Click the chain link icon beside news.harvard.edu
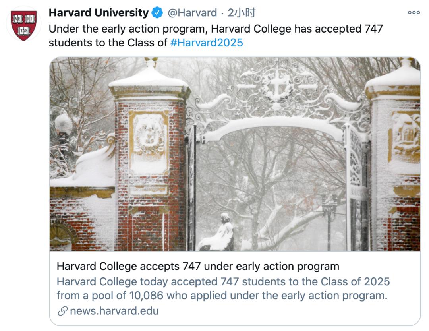429x331 pixels. [x=62, y=311]
